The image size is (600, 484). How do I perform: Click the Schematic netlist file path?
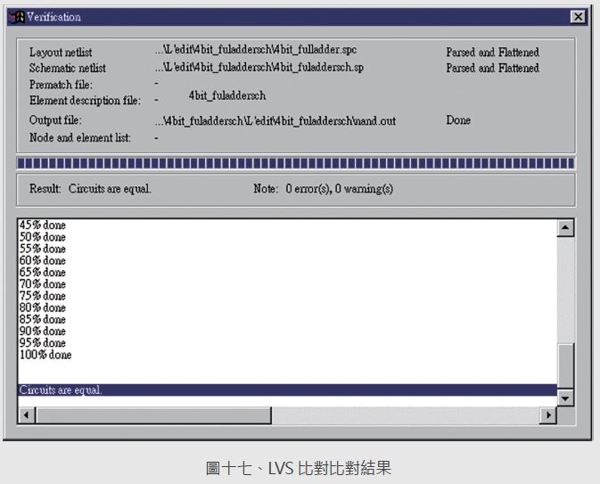[259, 68]
